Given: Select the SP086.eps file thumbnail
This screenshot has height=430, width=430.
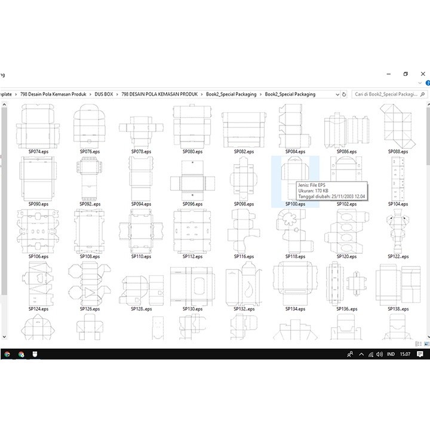Looking at the screenshot, I should pyautogui.click(x=346, y=130).
